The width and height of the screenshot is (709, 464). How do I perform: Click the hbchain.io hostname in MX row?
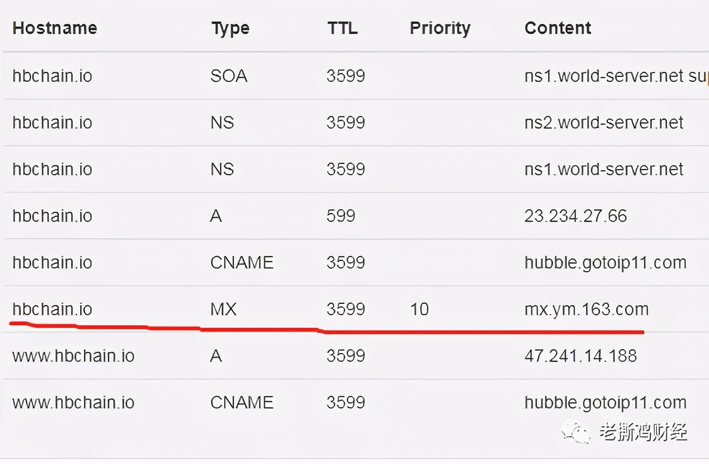pos(52,310)
